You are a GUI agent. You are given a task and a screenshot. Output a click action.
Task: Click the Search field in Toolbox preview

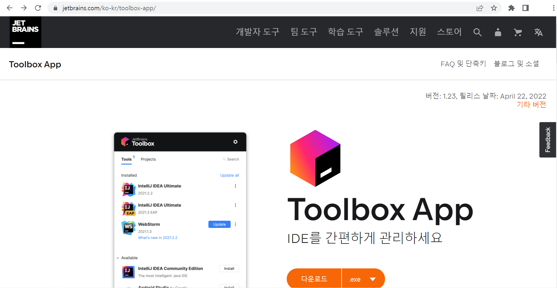click(x=231, y=160)
